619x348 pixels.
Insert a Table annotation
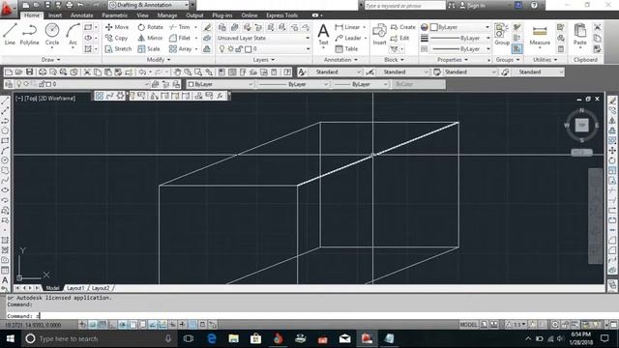coord(346,49)
